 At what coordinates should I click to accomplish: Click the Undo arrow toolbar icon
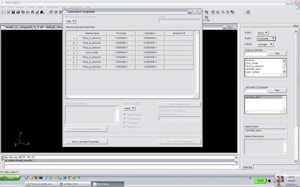28,12
